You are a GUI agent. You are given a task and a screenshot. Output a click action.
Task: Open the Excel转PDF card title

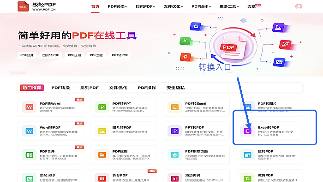[x=269, y=127]
